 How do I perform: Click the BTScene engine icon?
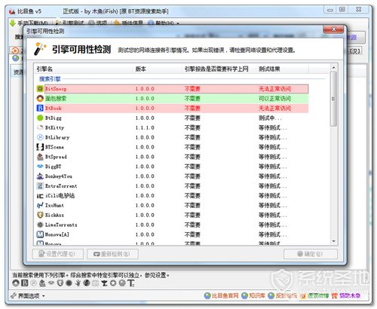pos(40,147)
